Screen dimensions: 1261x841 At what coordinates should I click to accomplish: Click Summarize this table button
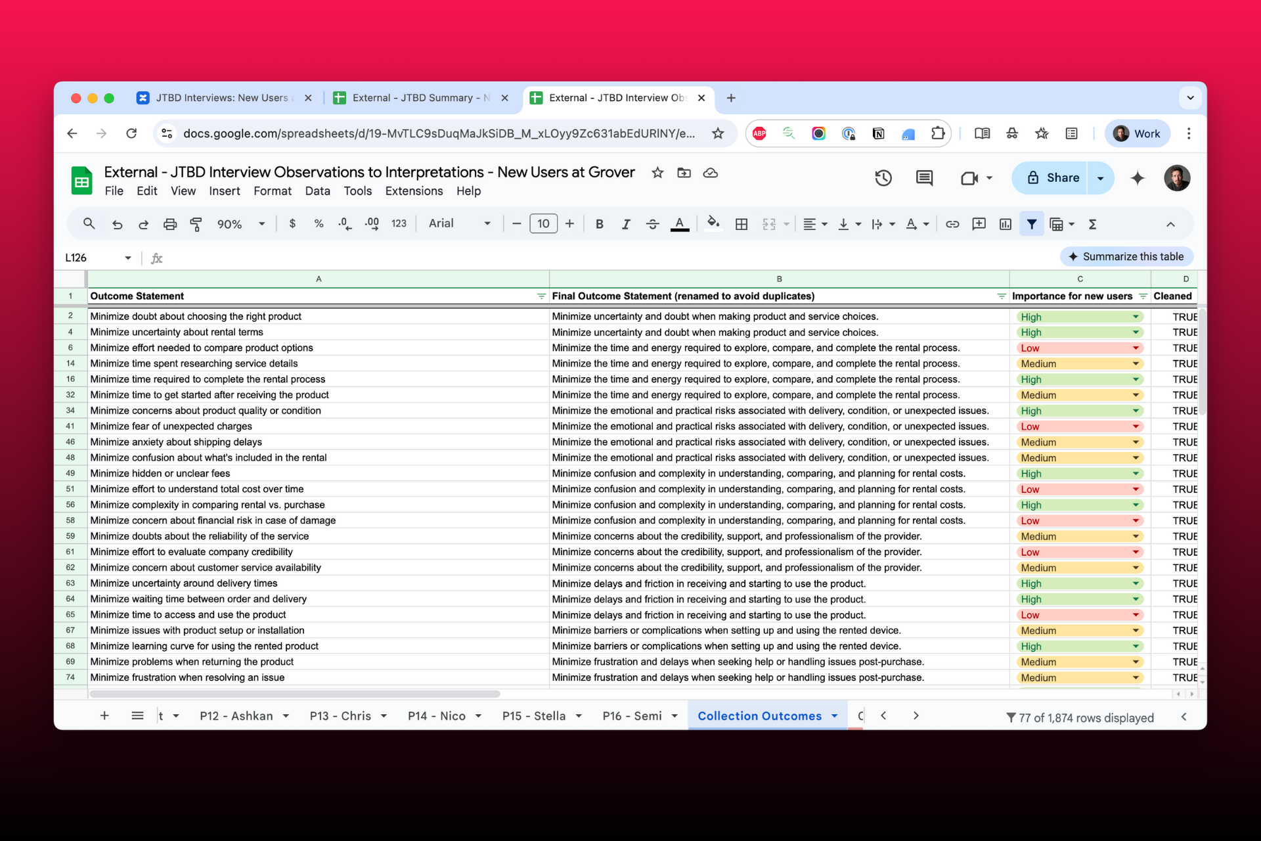tap(1126, 257)
